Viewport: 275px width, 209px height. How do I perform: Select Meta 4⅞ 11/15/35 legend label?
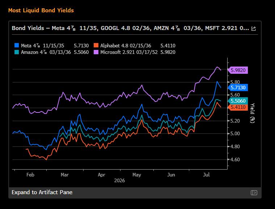click(43, 46)
